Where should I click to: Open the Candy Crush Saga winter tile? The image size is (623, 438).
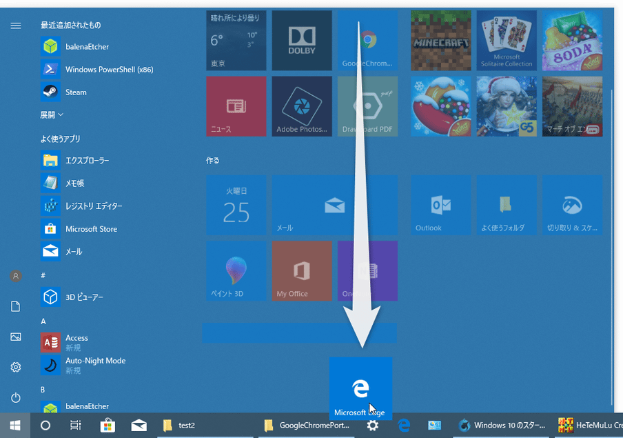pos(440,107)
